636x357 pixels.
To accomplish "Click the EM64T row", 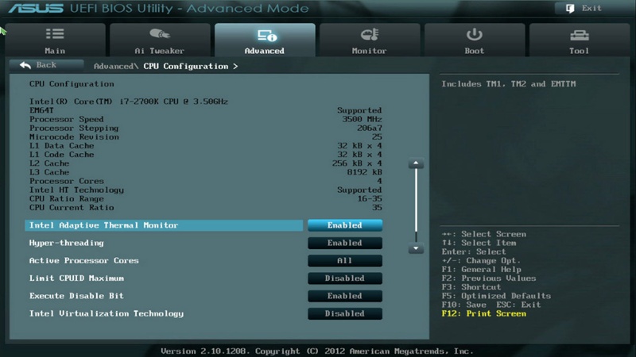I will pyautogui.click(x=206, y=110).
